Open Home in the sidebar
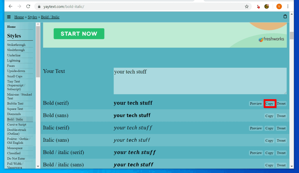299x173 pixels. coord(11,27)
